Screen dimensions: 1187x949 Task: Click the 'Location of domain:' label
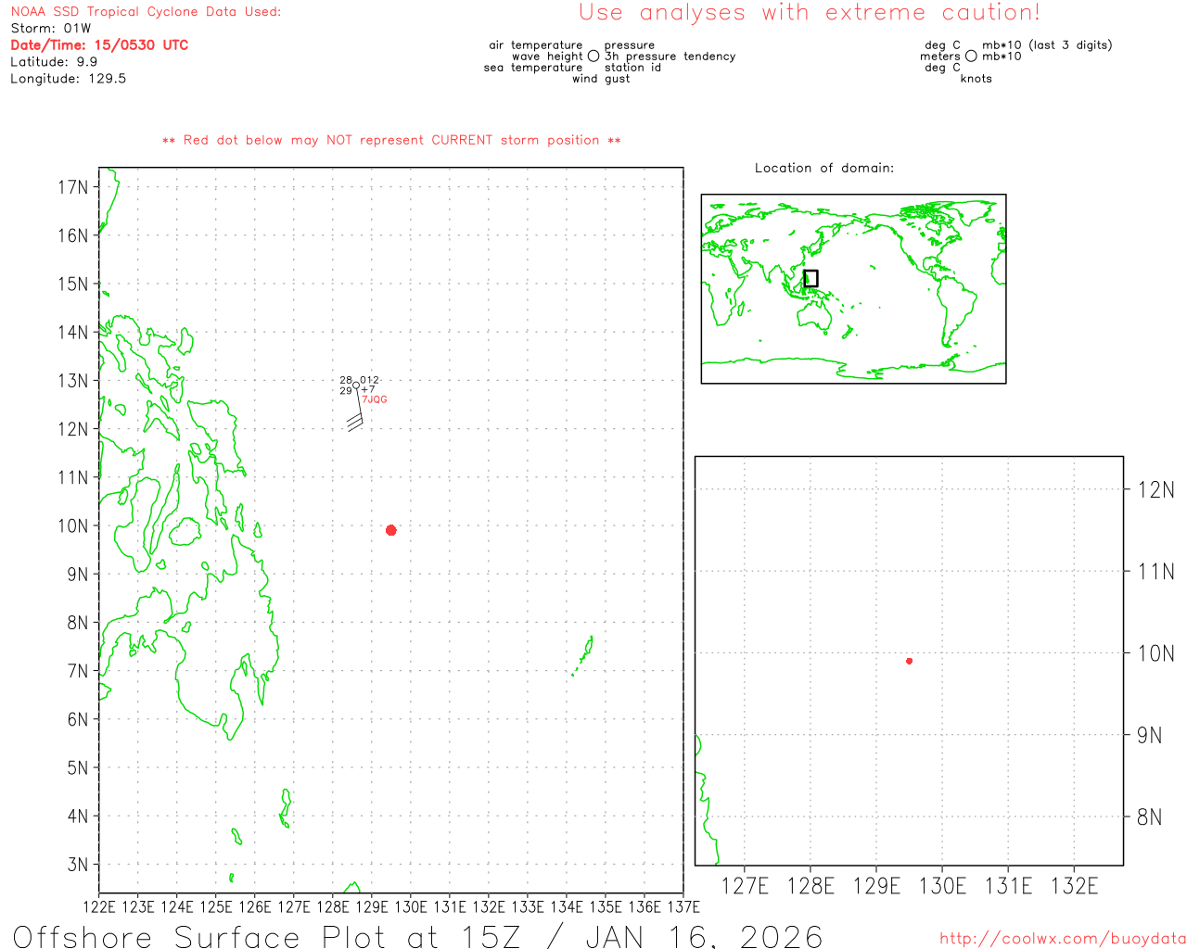tap(823, 168)
